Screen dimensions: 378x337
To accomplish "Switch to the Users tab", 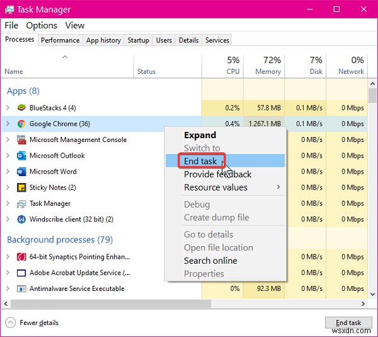I will pos(164,40).
